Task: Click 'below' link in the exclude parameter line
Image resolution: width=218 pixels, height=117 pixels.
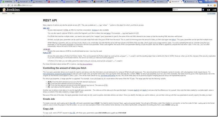Action: pos(174,40)
